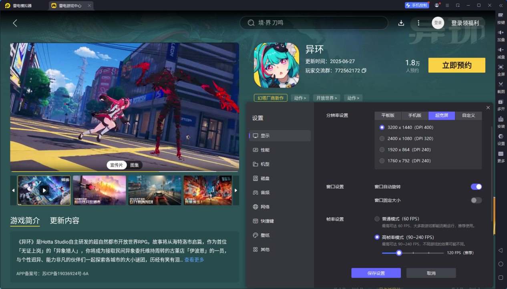Viewport: 507px width, 289px height.
Task: Click the Android recent apps square button
Action: coord(501,277)
